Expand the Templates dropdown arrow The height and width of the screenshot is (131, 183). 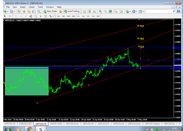[x=143, y=11]
